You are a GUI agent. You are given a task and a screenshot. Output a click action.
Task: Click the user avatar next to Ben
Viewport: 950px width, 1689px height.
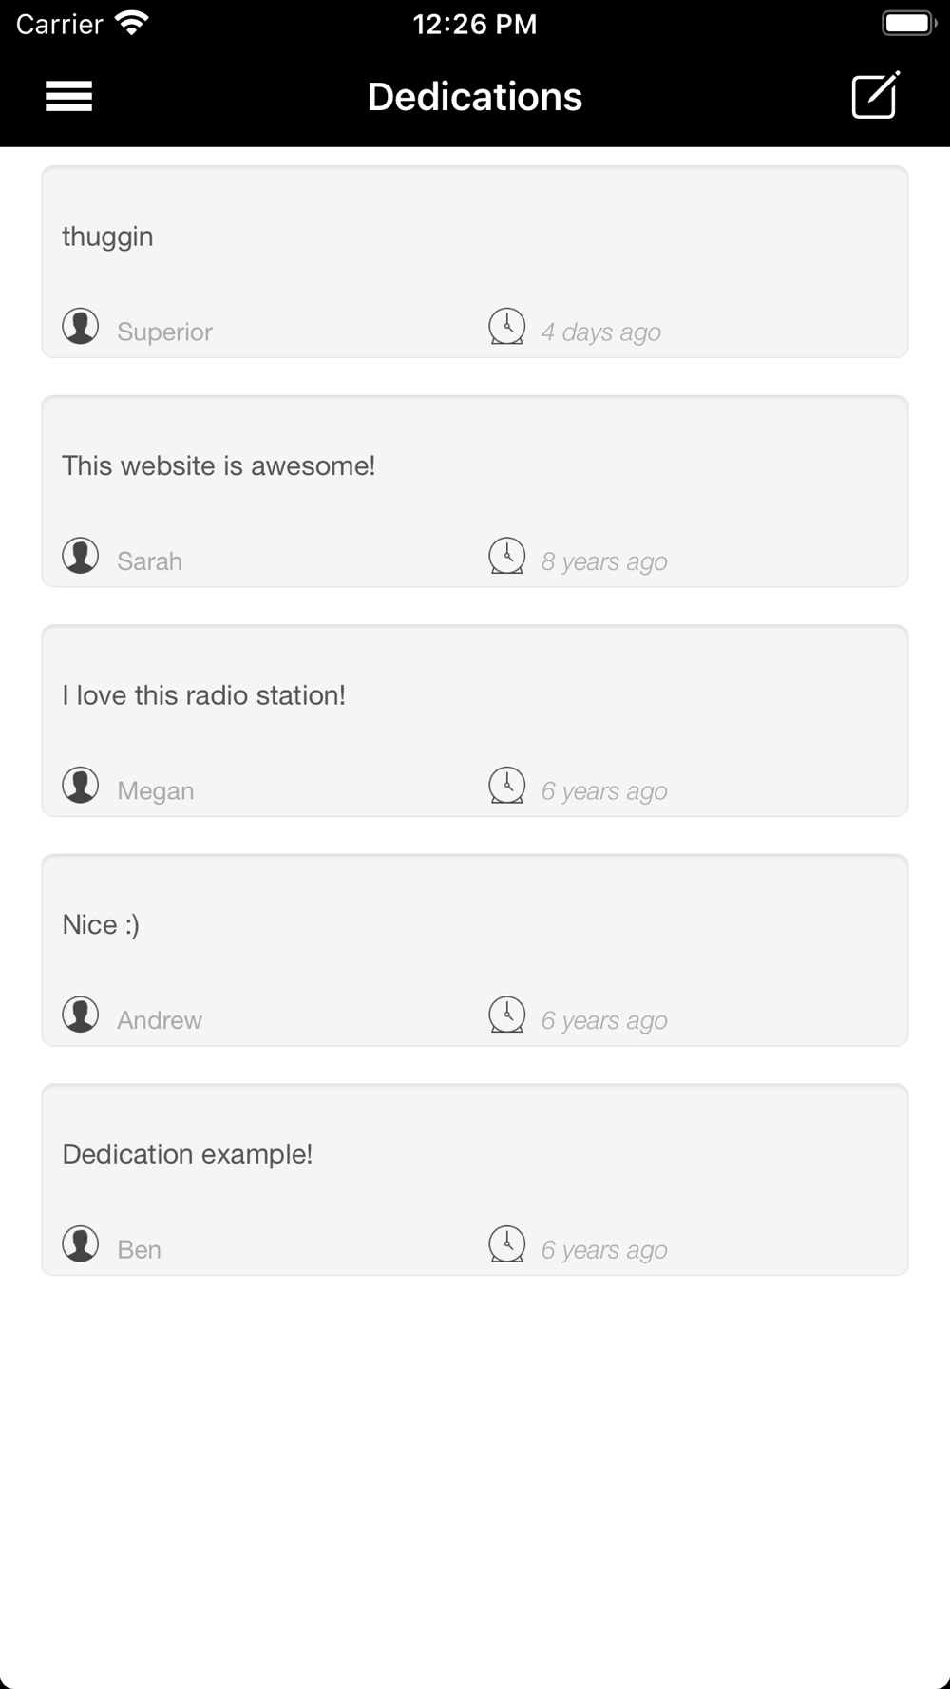(x=81, y=1244)
